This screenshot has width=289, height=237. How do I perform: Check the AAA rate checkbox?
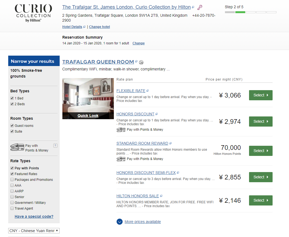pyautogui.click(x=12, y=185)
